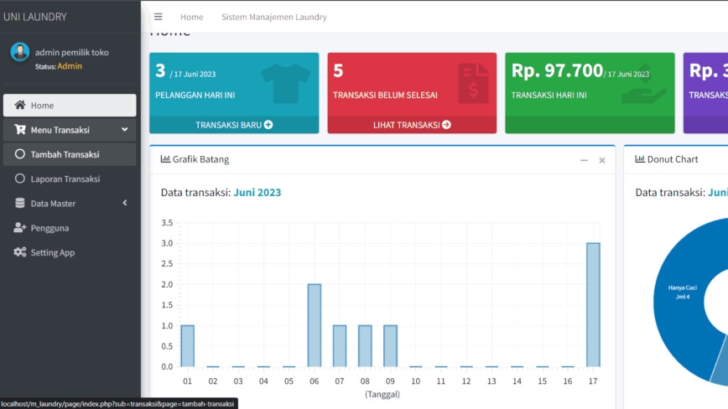This screenshot has height=409, width=728.
Task: Click the invoice icon on red card
Action: 473,84
